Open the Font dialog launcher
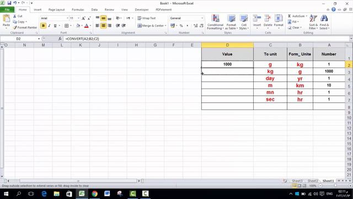Viewport: 353px width, 199px height. click(x=90, y=33)
